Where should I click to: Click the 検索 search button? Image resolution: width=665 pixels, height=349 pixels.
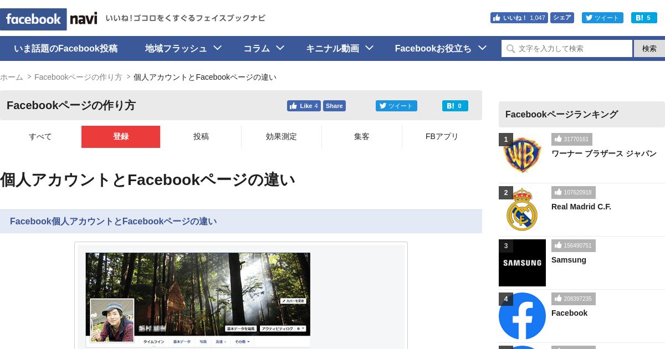[x=649, y=48]
